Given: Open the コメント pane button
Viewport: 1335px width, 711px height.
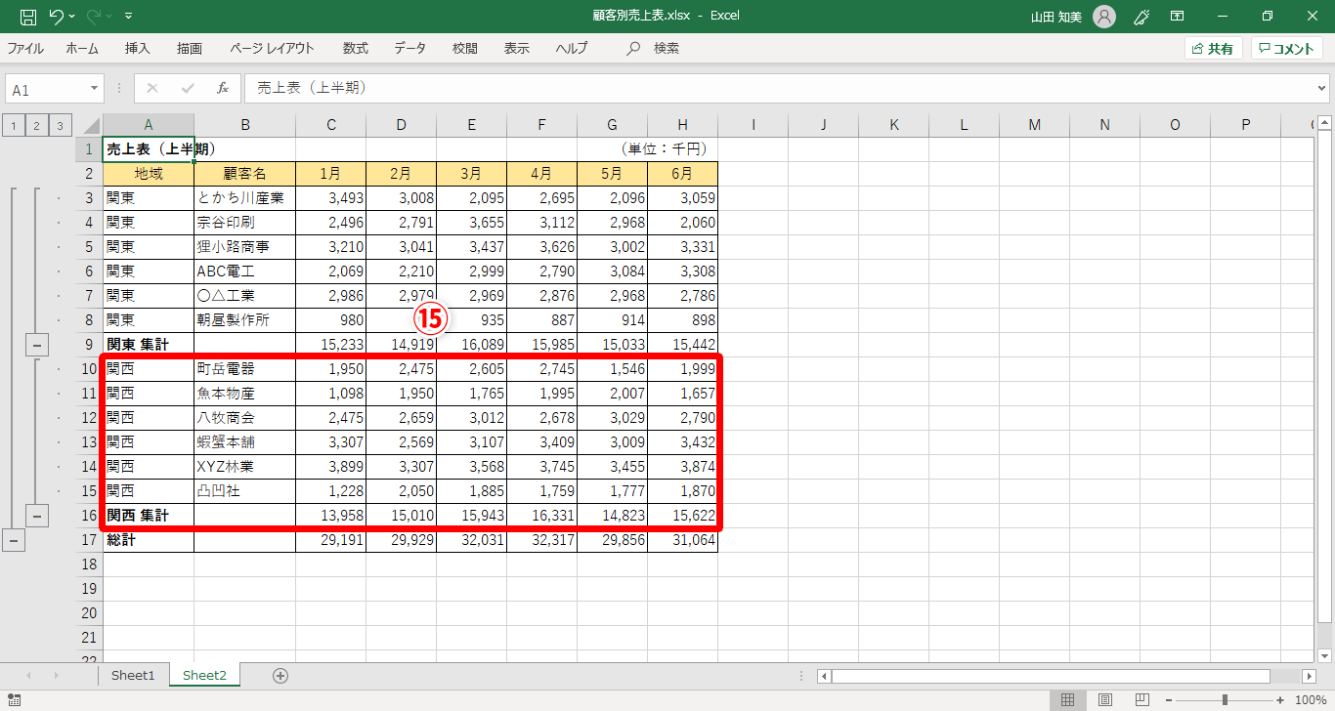Looking at the screenshot, I should pyautogui.click(x=1286, y=48).
